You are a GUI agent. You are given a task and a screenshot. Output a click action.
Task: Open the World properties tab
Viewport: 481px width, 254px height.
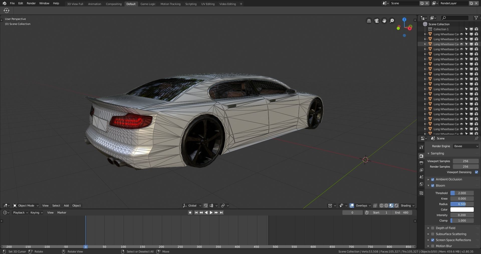click(x=421, y=184)
